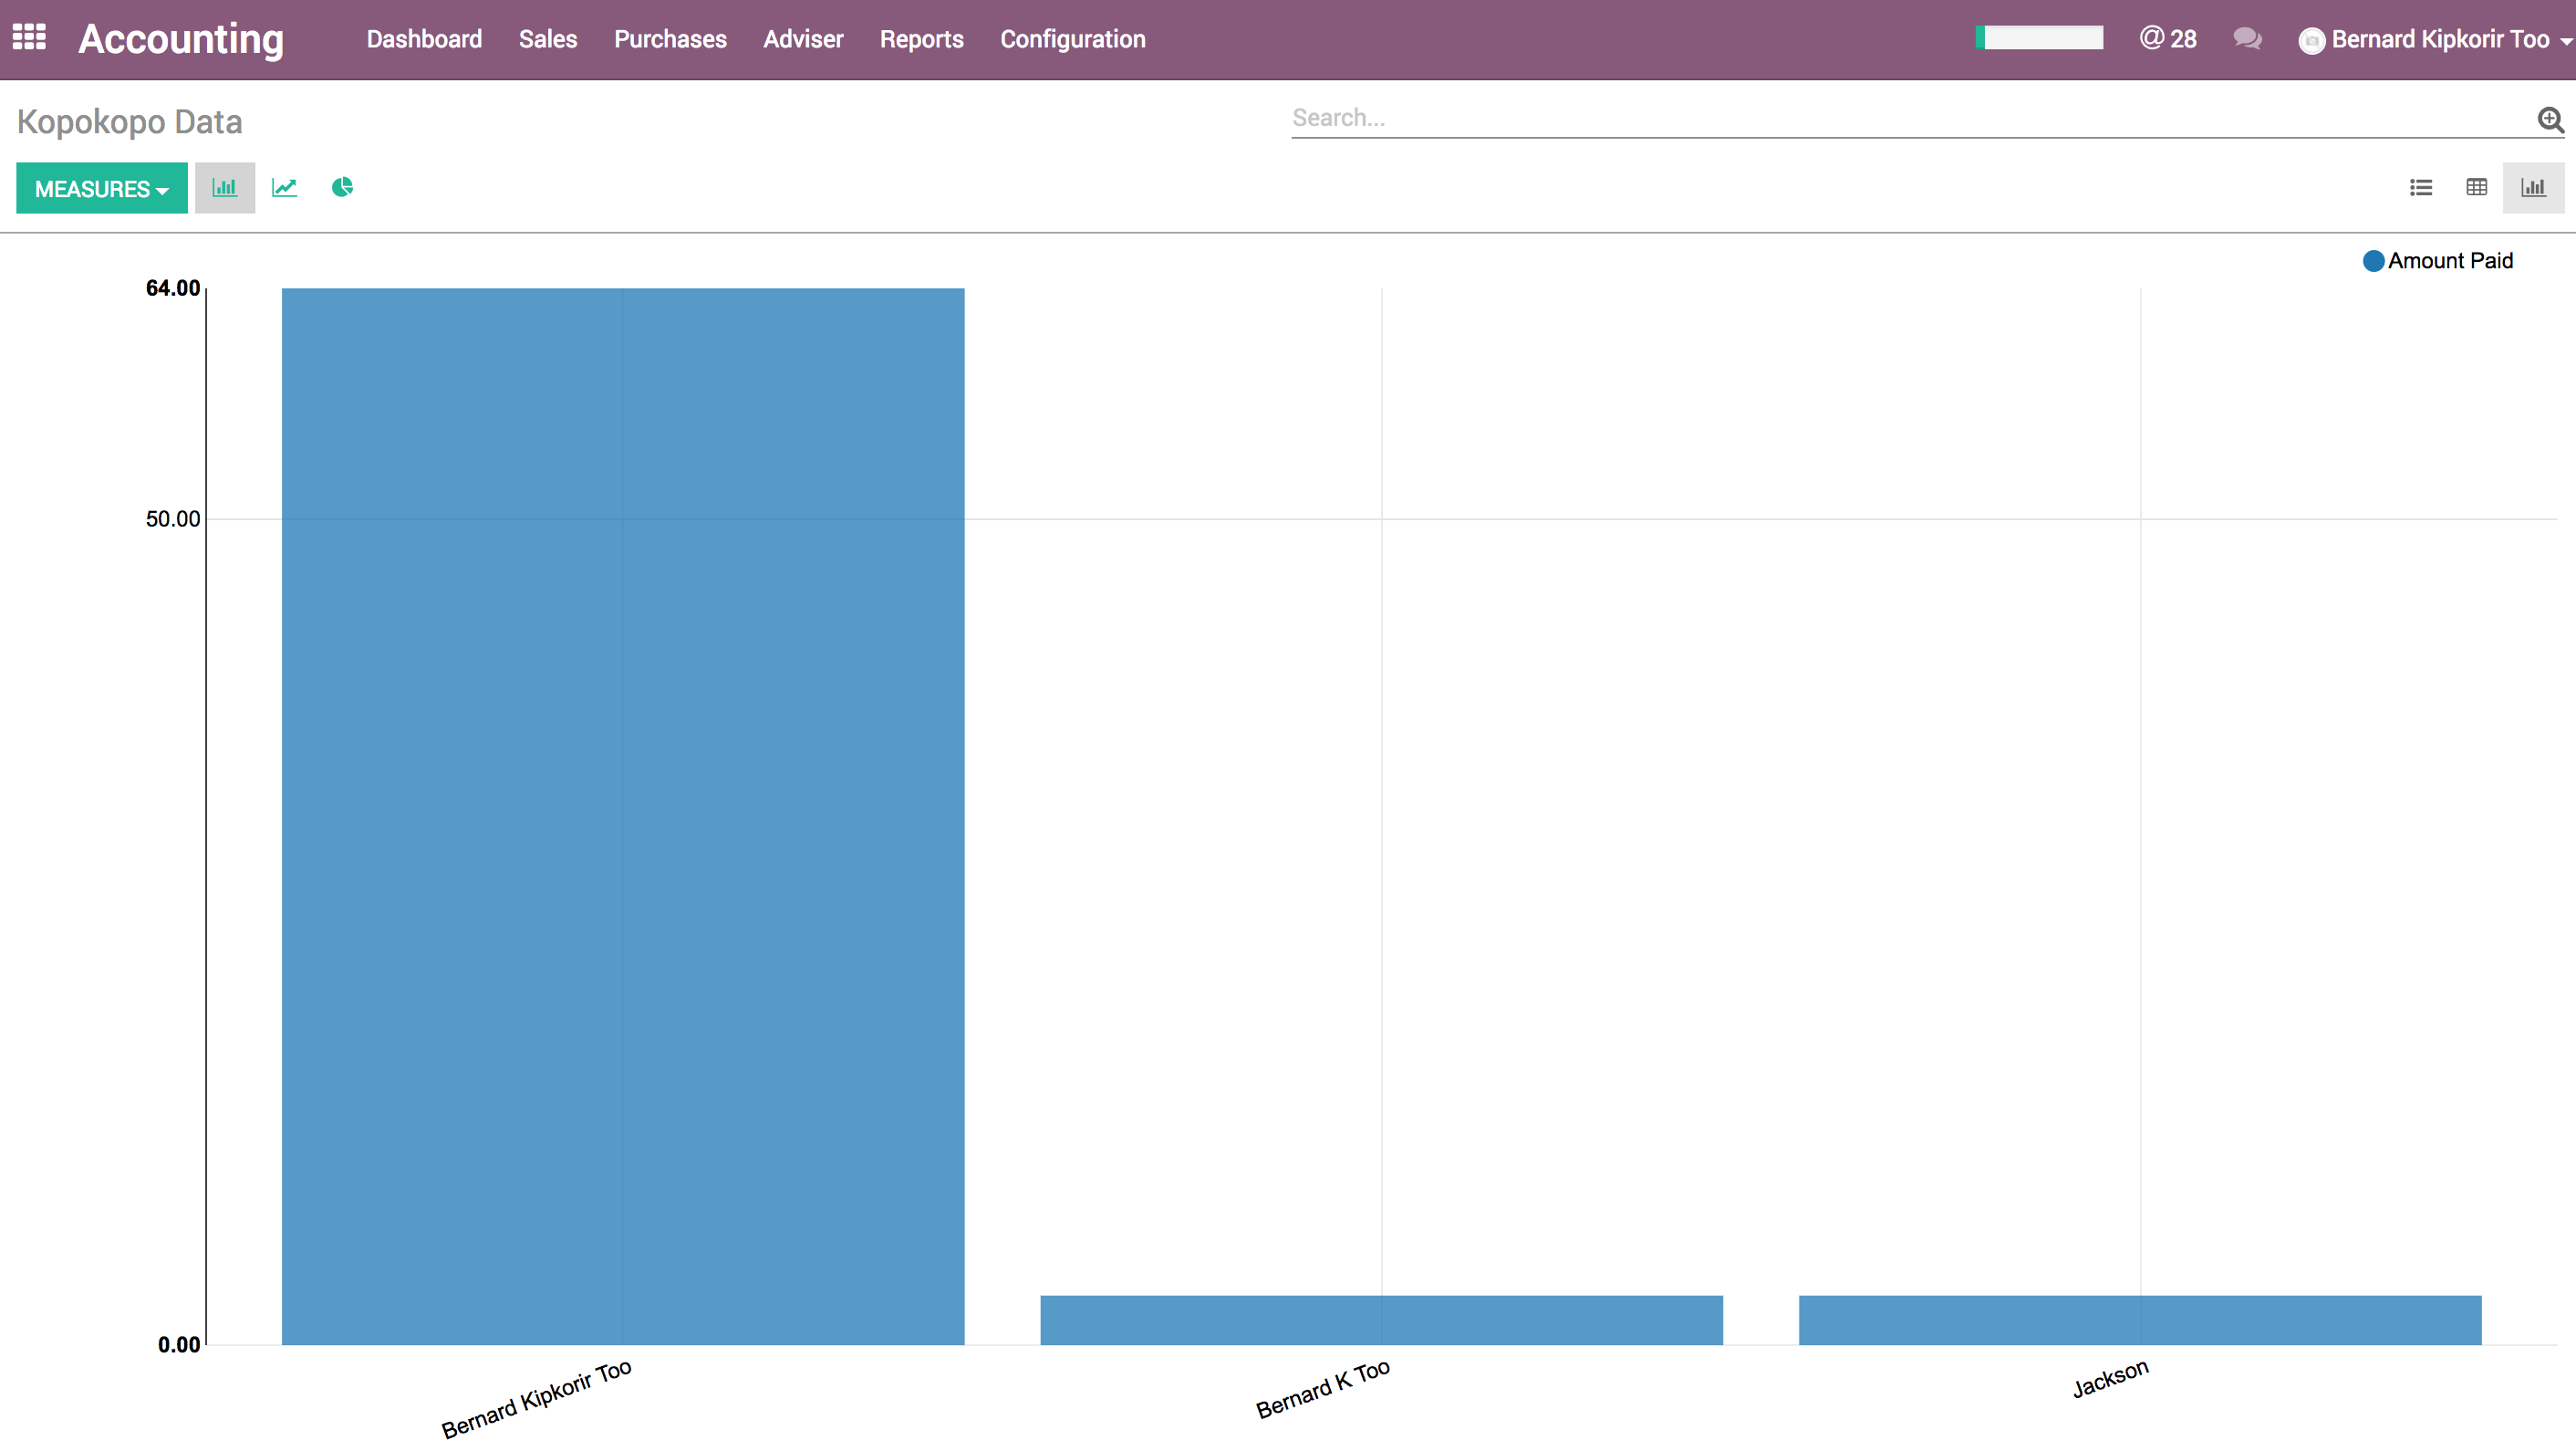
Task: Click the Accounting app title
Action: [181, 39]
